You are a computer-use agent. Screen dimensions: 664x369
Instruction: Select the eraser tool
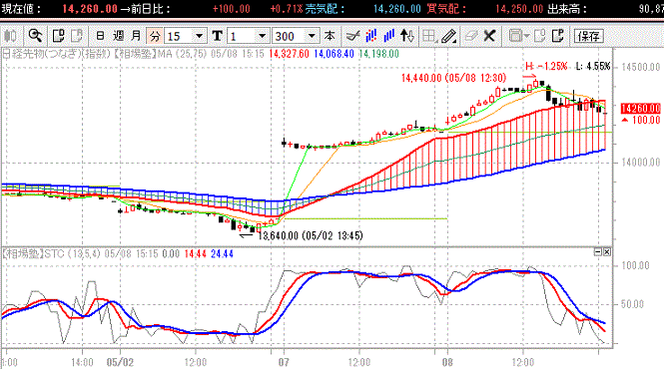click(x=471, y=36)
